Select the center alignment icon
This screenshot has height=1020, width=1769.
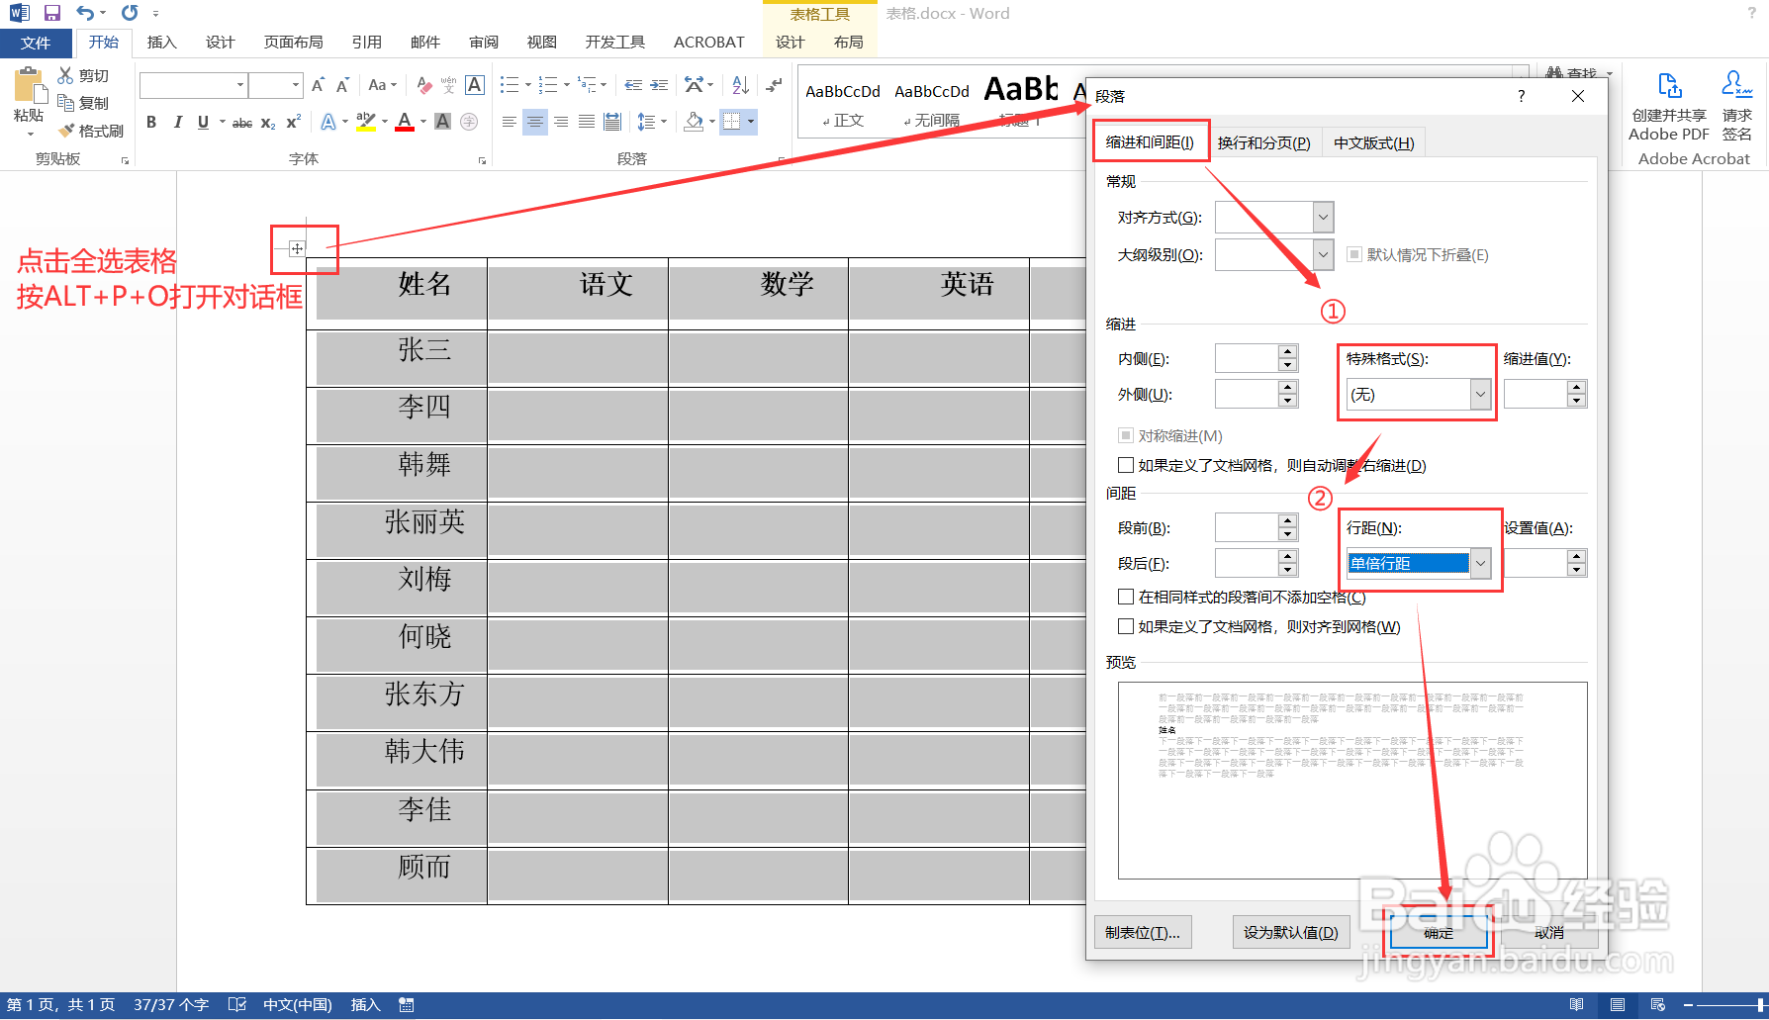pos(534,122)
